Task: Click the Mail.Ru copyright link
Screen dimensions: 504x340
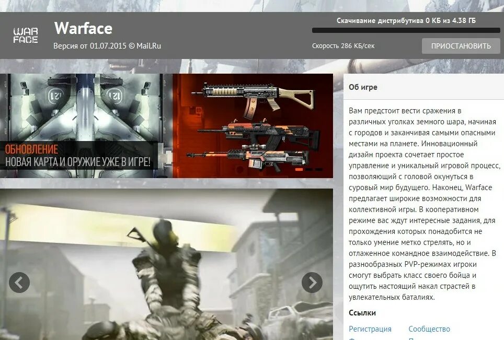Action: point(148,45)
